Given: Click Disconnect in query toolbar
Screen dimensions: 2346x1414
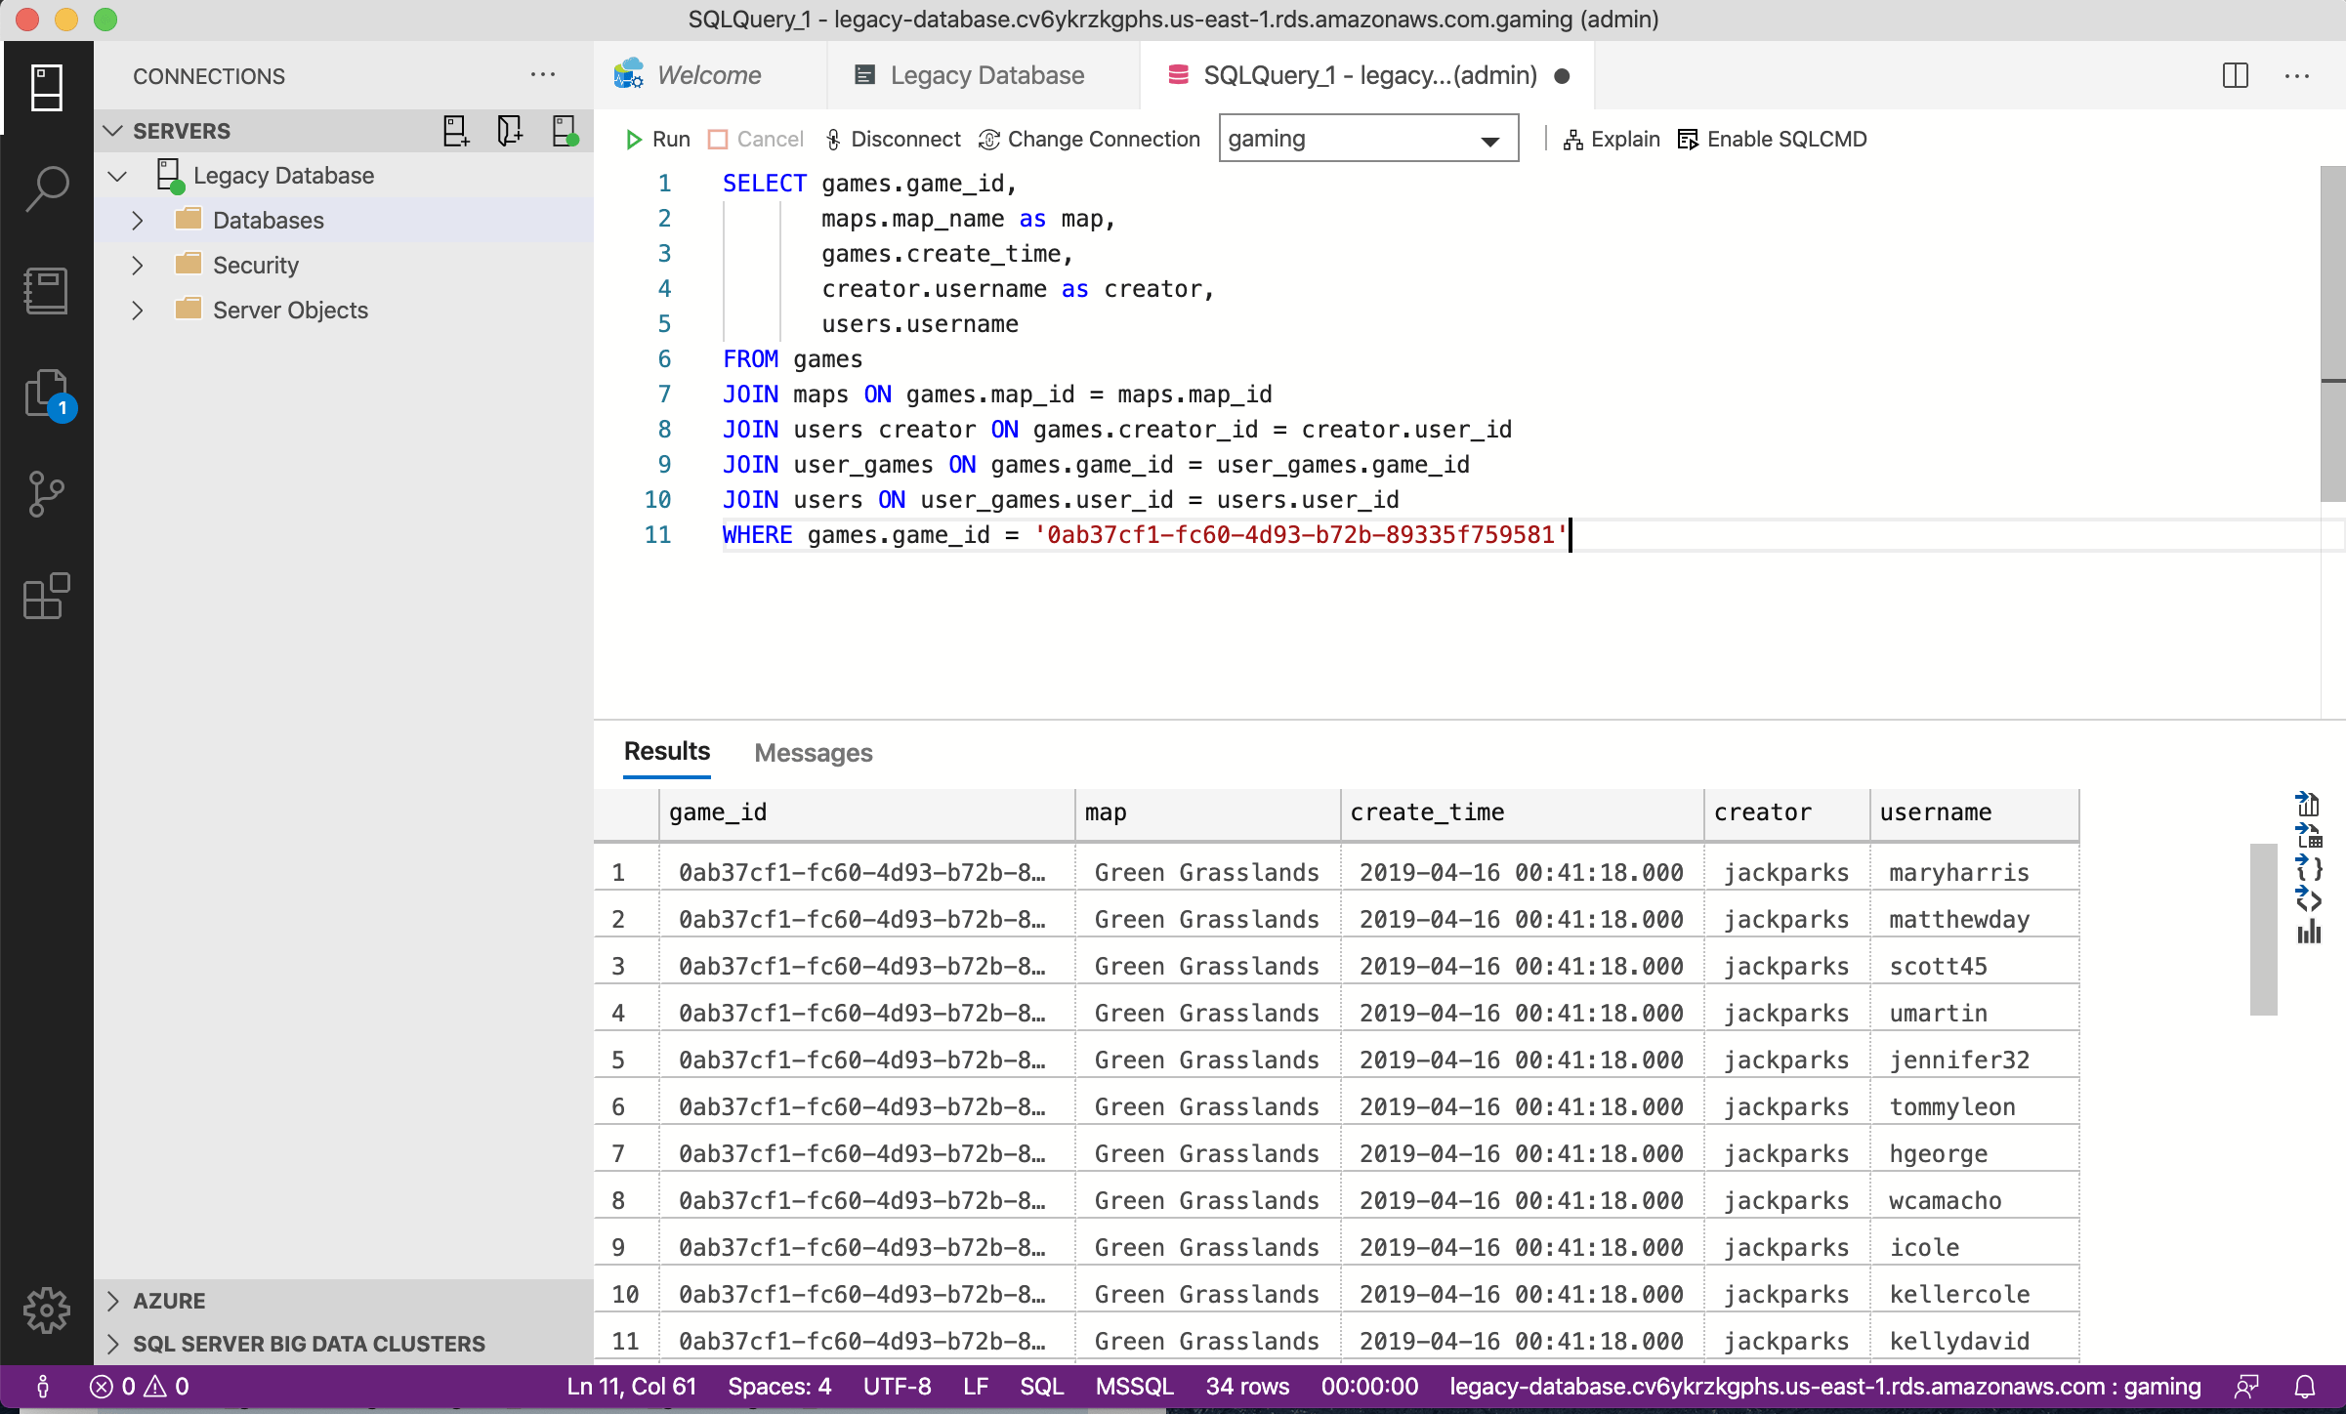Looking at the screenshot, I should [x=893, y=140].
